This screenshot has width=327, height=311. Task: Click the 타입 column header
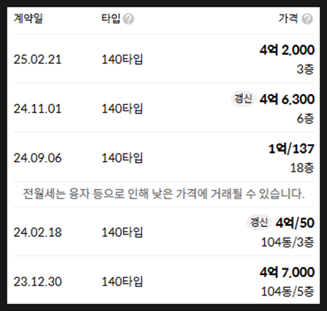111,18
